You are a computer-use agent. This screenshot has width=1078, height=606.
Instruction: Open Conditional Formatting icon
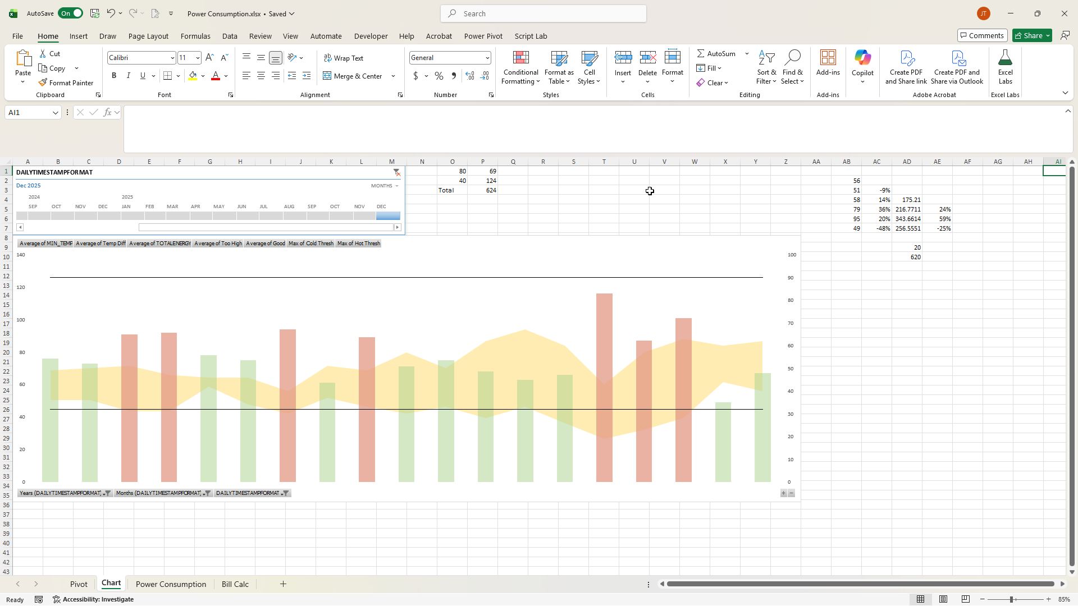520,58
